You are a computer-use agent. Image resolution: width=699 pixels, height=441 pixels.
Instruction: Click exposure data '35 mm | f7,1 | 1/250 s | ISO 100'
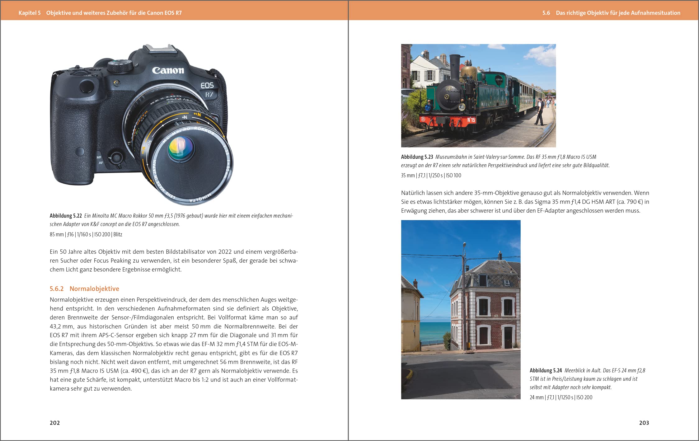pos(431,175)
